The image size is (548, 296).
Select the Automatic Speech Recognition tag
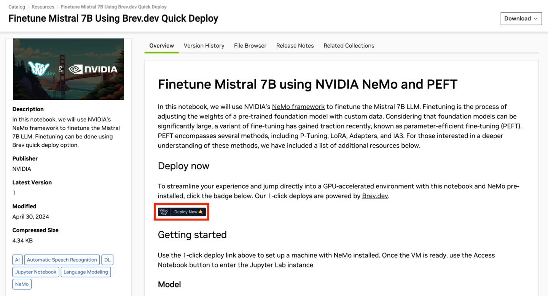[62, 259]
